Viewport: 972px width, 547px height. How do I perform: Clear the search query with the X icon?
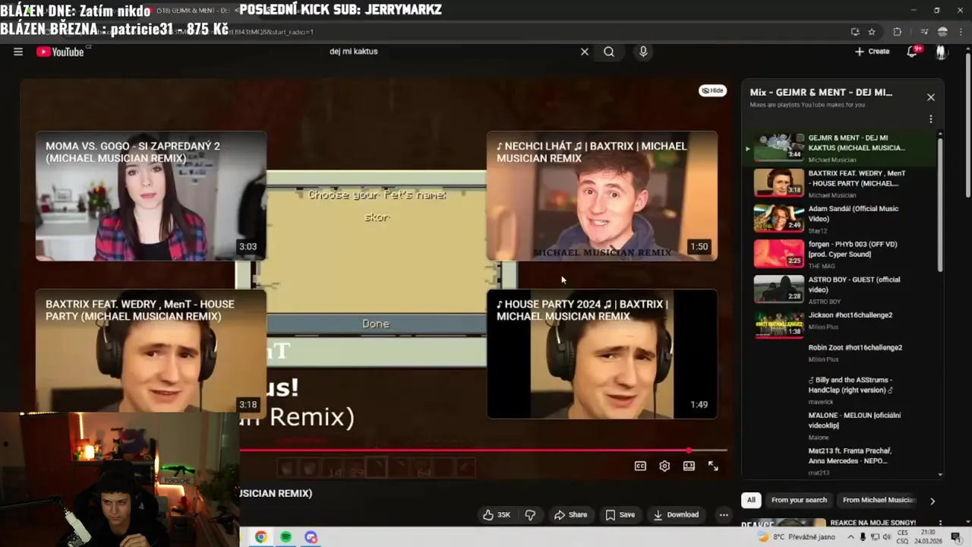[x=585, y=52]
